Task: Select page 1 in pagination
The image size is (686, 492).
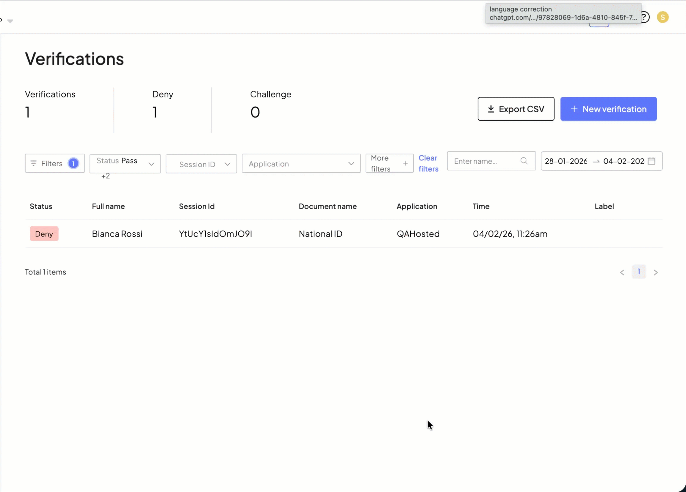Action: (x=638, y=272)
